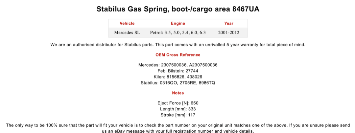Click the Stabilus cross reference numbers line
Viewport: 355px width, 133px height.
coord(178,83)
